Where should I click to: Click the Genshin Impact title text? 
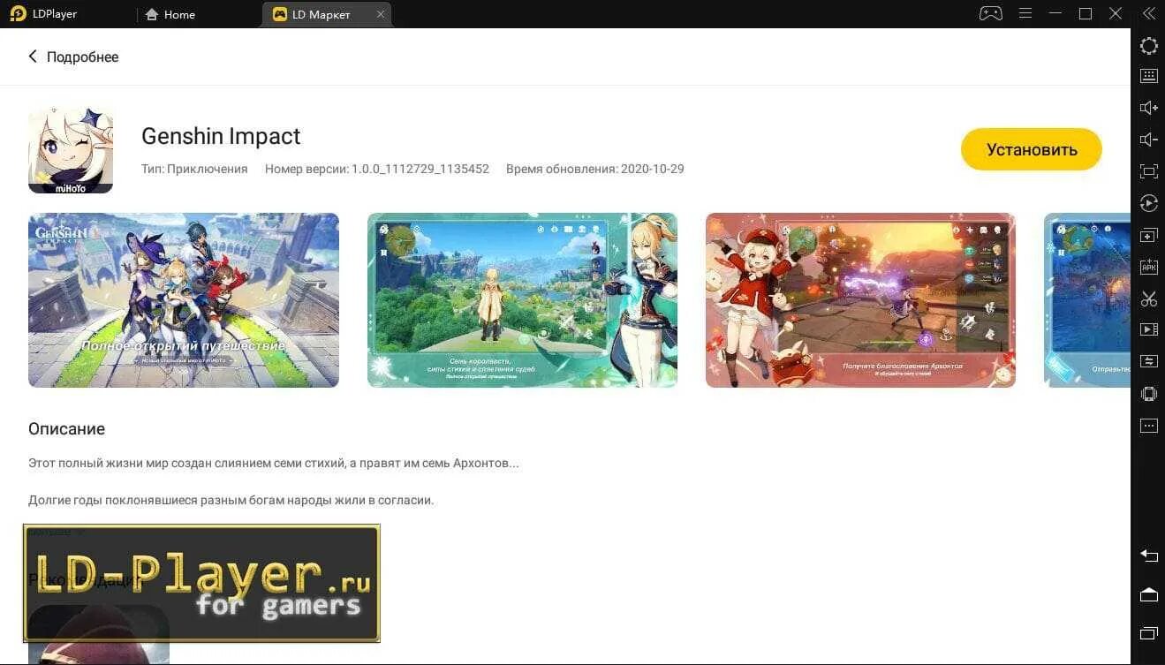tap(221, 136)
